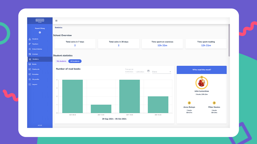Go to My profile page

[x=40, y=79]
